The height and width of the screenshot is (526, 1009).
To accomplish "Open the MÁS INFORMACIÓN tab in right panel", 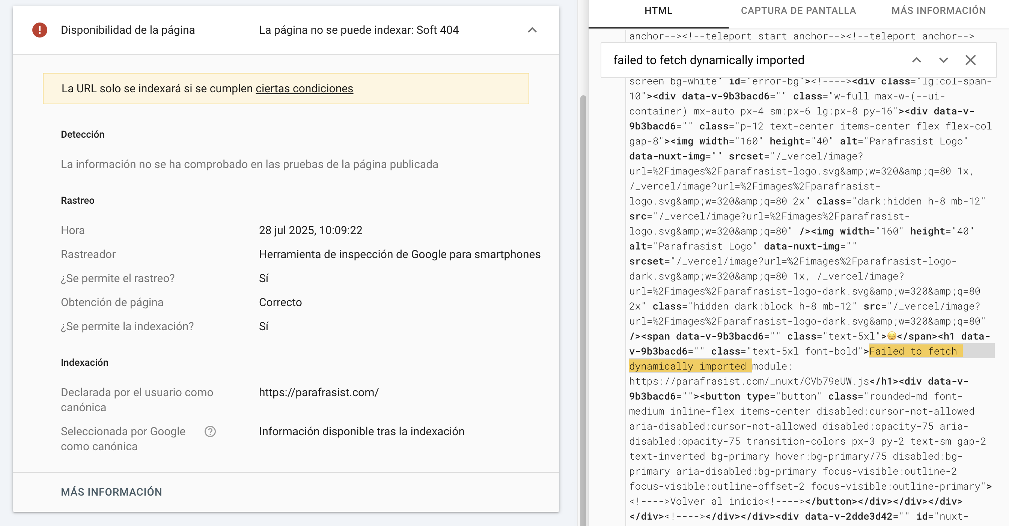I will [938, 11].
